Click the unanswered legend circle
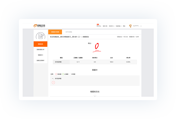176x119 pixels. pos(70,74)
